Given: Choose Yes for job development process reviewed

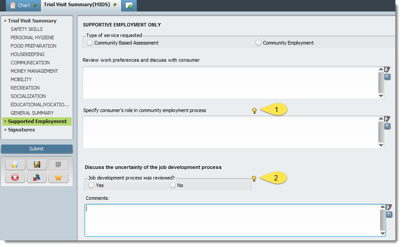Looking at the screenshot, I should pyautogui.click(x=91, y=185).
